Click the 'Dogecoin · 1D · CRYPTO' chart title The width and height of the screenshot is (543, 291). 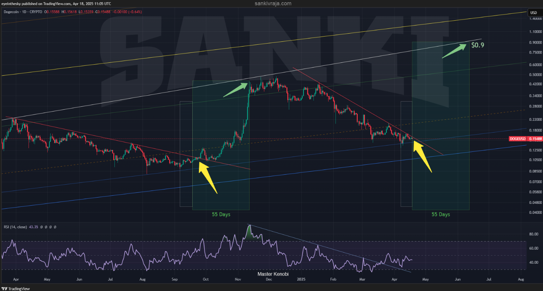(22, 12)
